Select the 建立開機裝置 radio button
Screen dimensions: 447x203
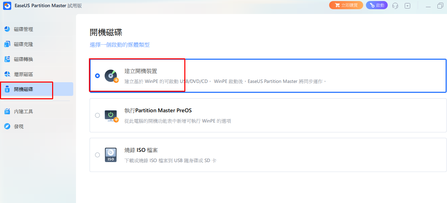[97, 76]
